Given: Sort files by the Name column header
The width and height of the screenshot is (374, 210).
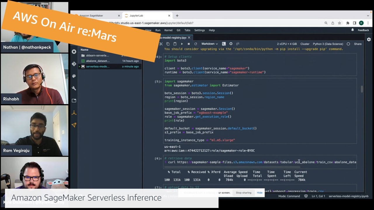Looking at the screenshot, I should point(84,50).
